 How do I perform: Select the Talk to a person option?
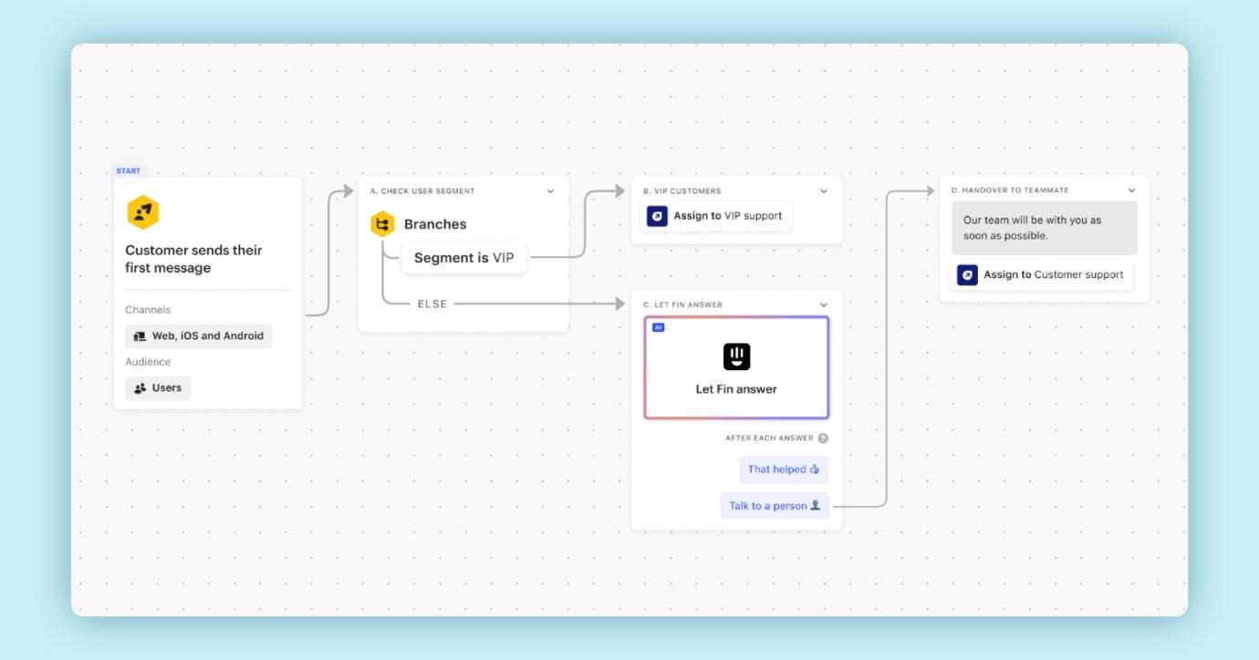775,504
